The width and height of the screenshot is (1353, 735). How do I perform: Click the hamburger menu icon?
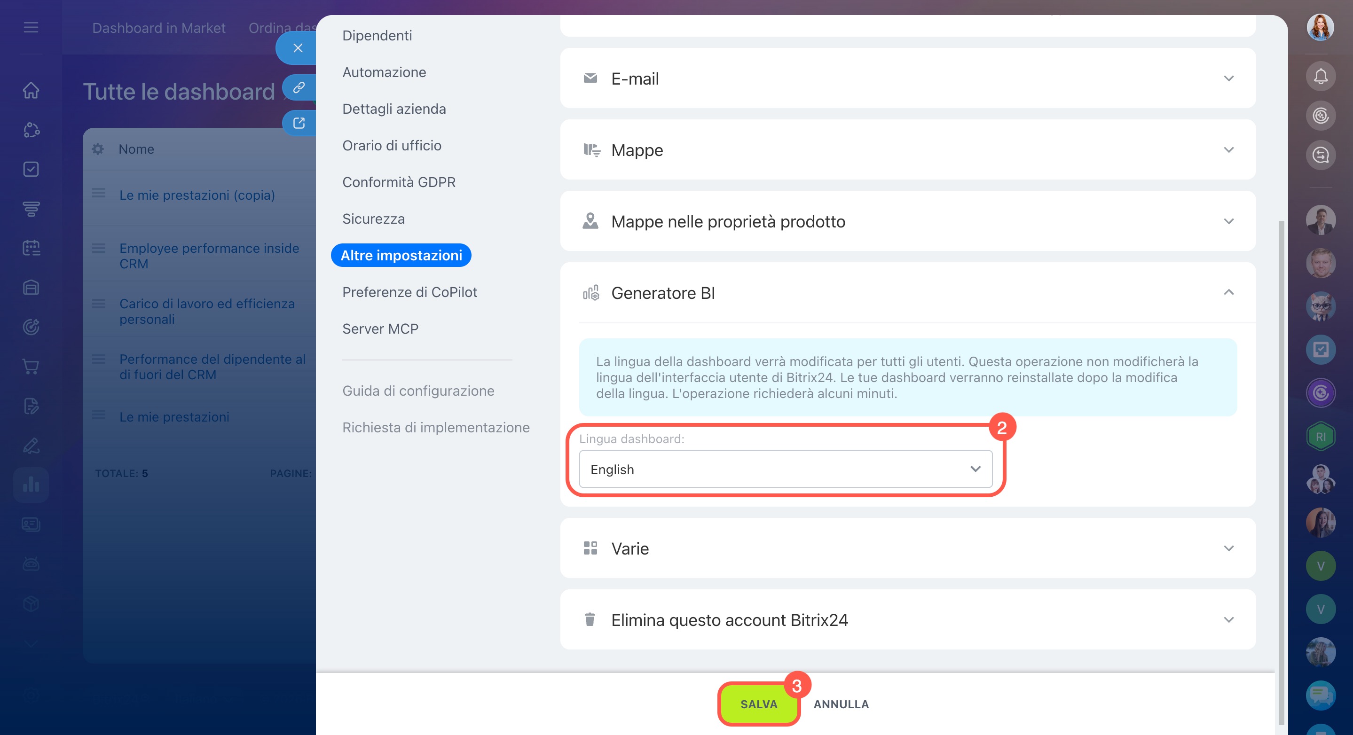coord(31,27)
